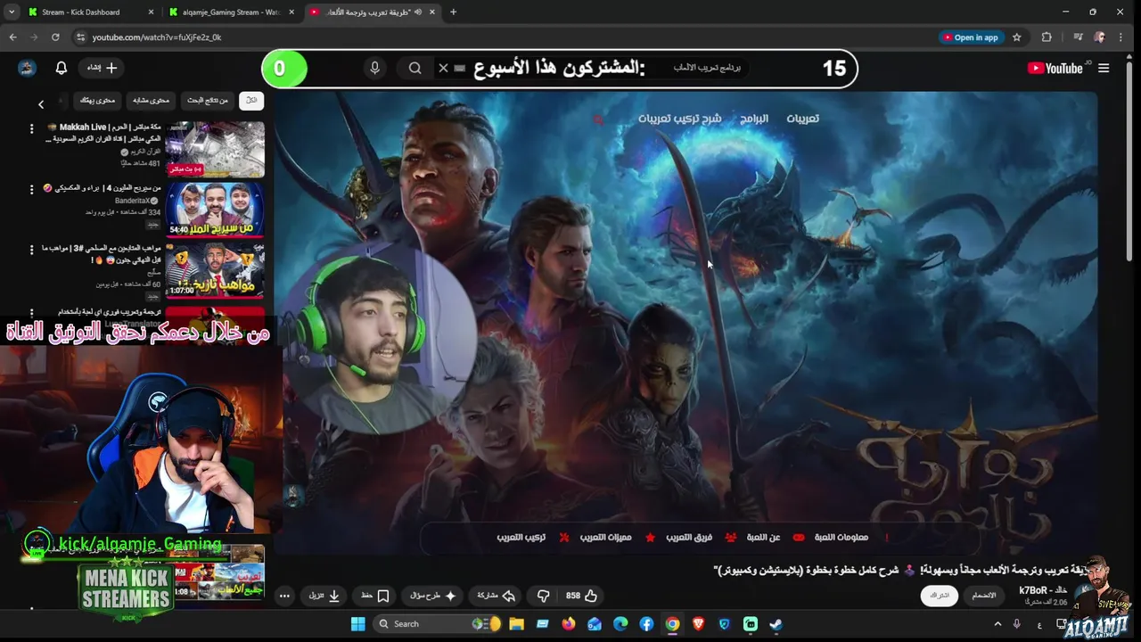
Task: Click تركيب التعريب link in the video
Action: point(521,538)
